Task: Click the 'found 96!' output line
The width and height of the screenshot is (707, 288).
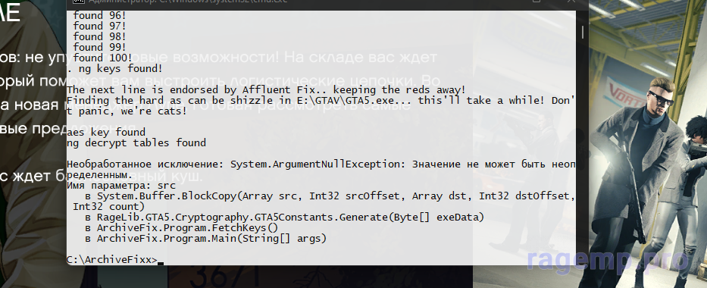Action: (100, 15)
